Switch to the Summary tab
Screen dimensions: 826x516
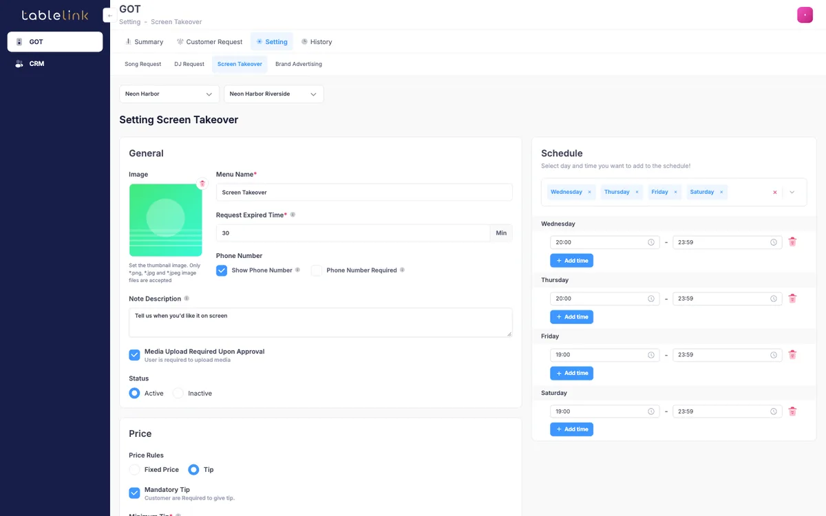click(x=143, y=42)
